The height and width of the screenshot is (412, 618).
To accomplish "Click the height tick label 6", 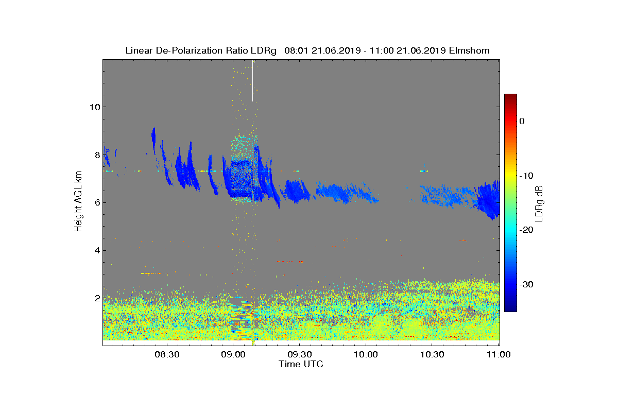I will [96, 202].
